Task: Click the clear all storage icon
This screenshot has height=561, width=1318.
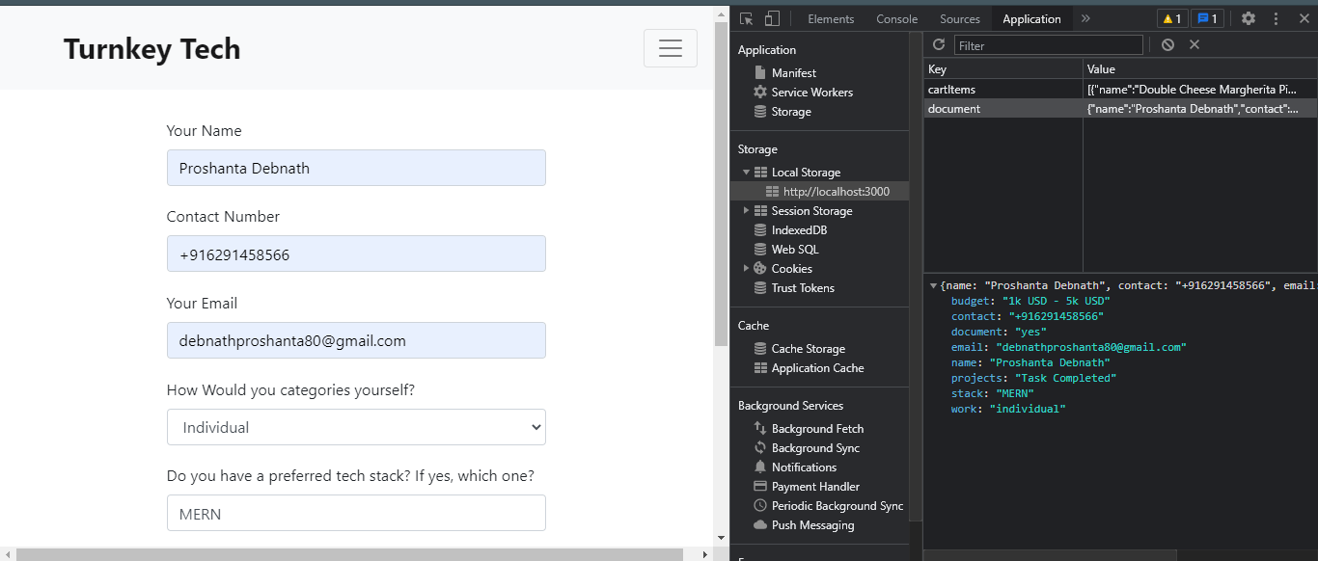Action: 1167,44
